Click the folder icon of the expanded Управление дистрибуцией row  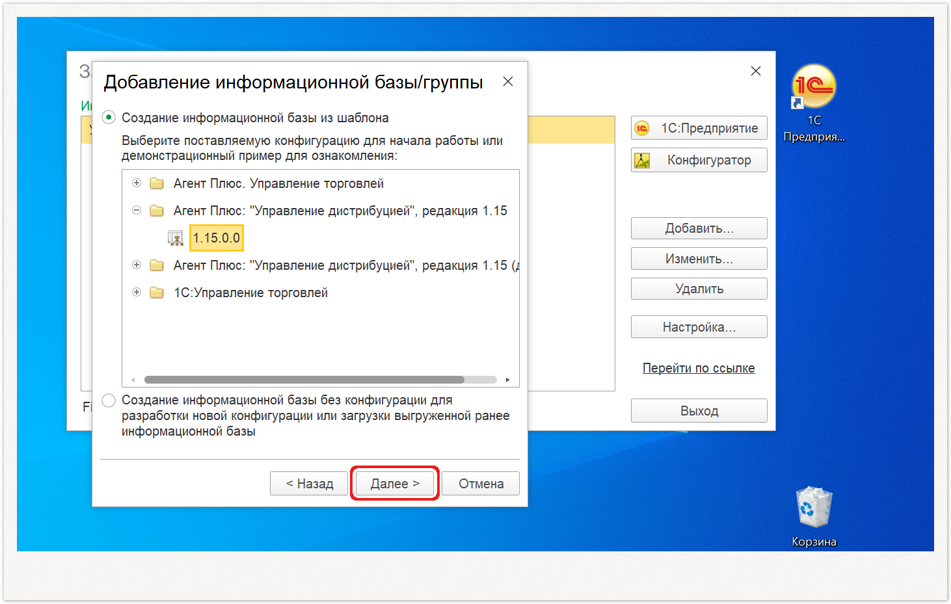click(157, 211)
